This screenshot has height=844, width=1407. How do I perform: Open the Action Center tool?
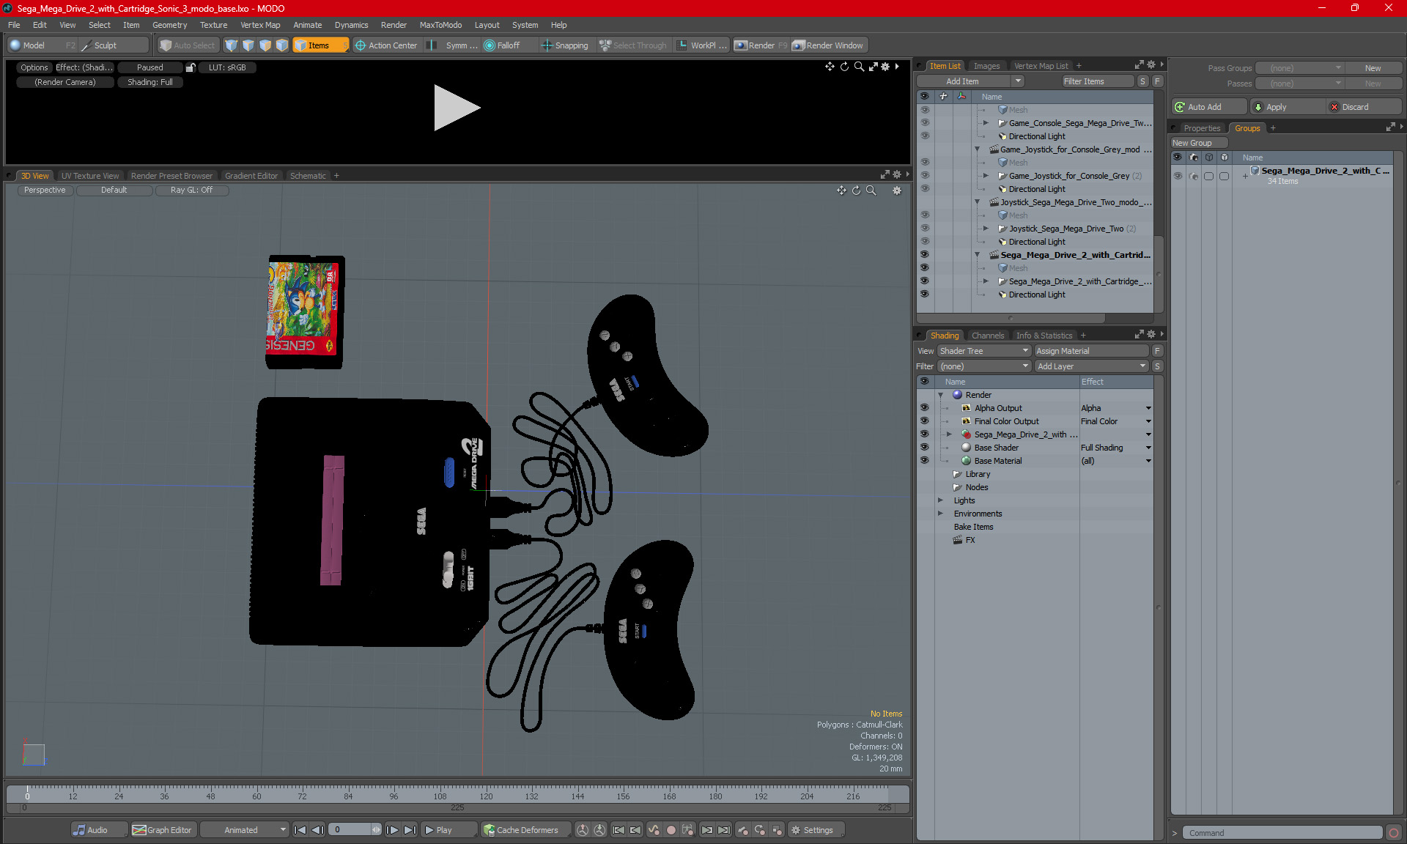386,45
